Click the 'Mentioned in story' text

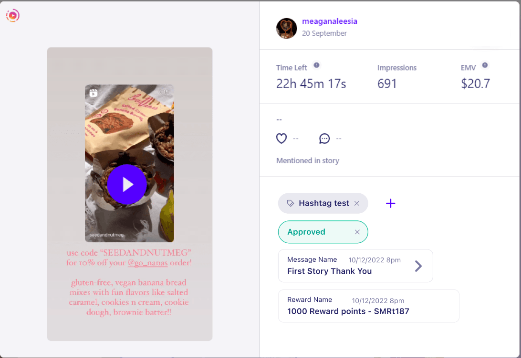coord(308,161)
